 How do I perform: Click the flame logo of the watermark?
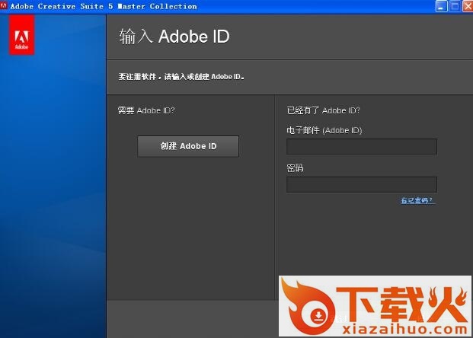click(x=307, y=306)
